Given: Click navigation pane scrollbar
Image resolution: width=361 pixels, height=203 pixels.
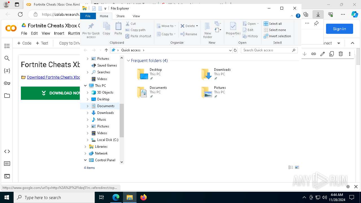Looking at the screenshot, I should coord(122,121).
